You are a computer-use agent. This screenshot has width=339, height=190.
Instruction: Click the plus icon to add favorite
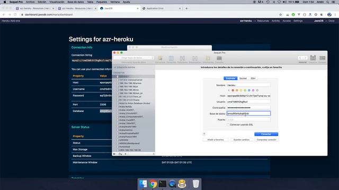(126, 154)
